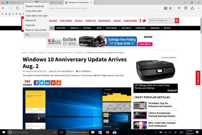Share article on Facebook icon
The width and height of the screenshot is (202, 135).
pos(36,83)
